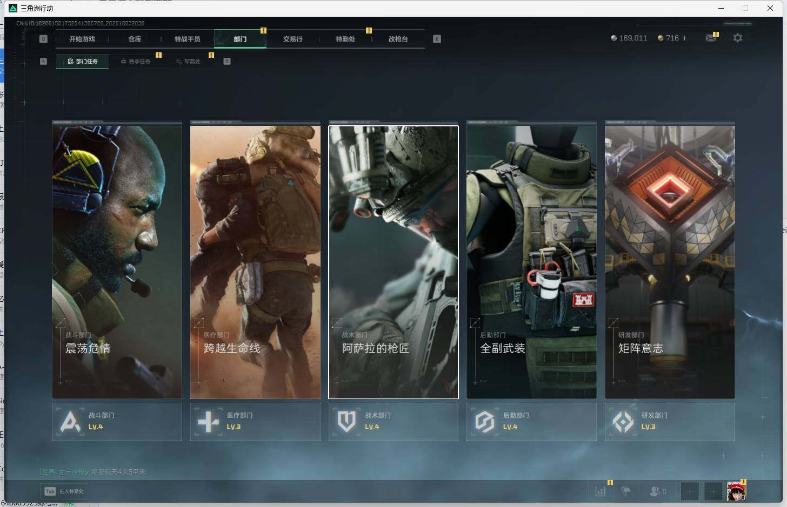Open the 震荡危情 mission card
The image size is (787, 507).
117,262
